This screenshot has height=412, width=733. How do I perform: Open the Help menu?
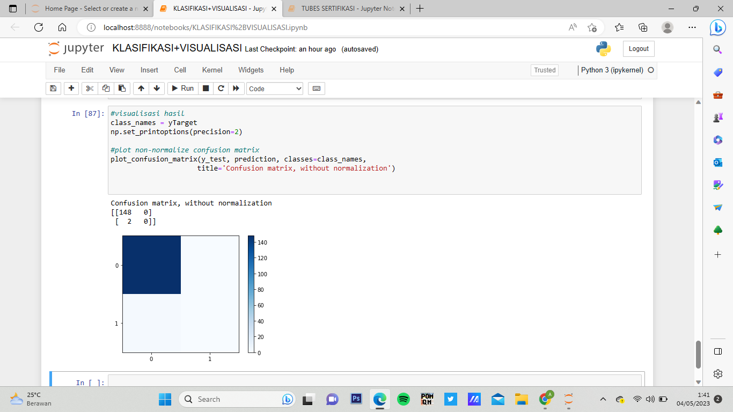click(287, 70)
